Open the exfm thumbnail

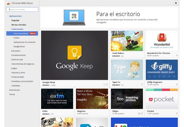point(57,99)
